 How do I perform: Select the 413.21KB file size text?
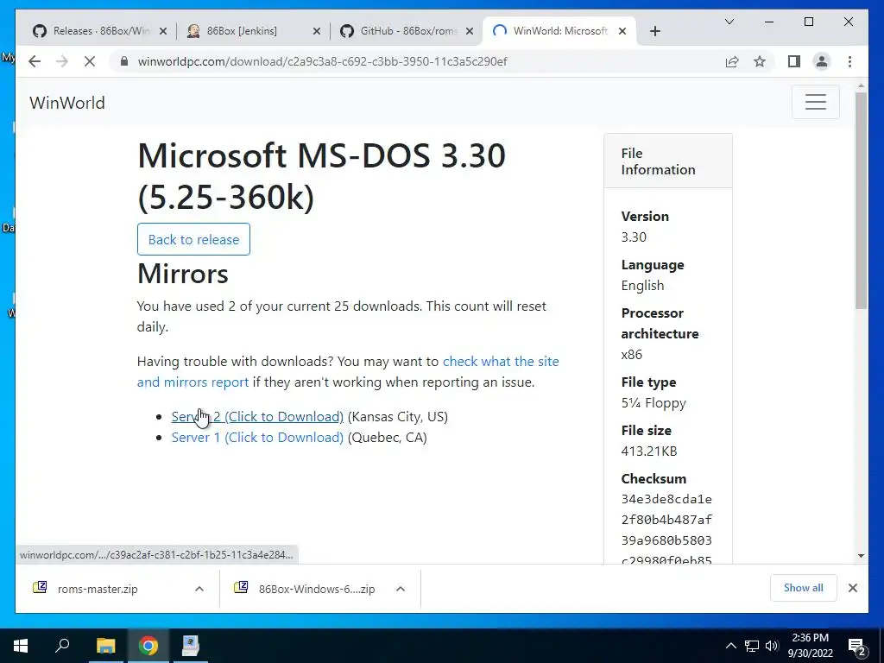[x=649, y=451]
